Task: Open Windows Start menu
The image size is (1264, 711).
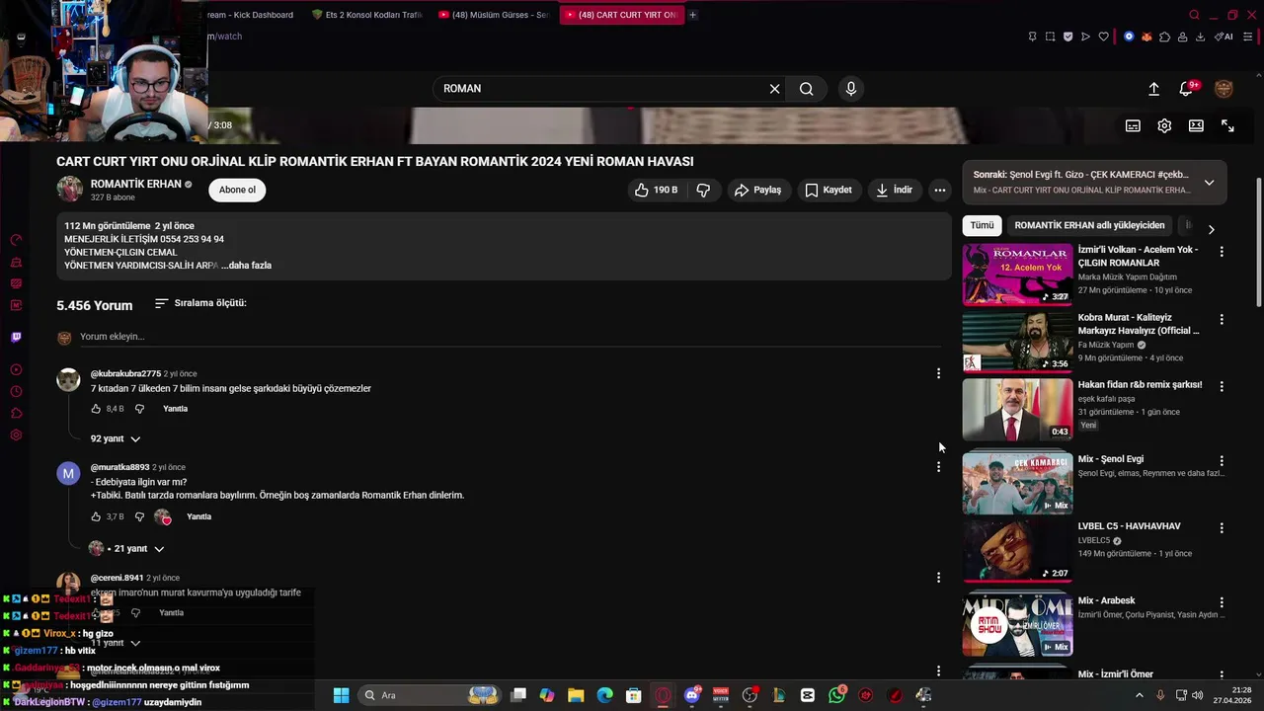Action: coord(341,695)
